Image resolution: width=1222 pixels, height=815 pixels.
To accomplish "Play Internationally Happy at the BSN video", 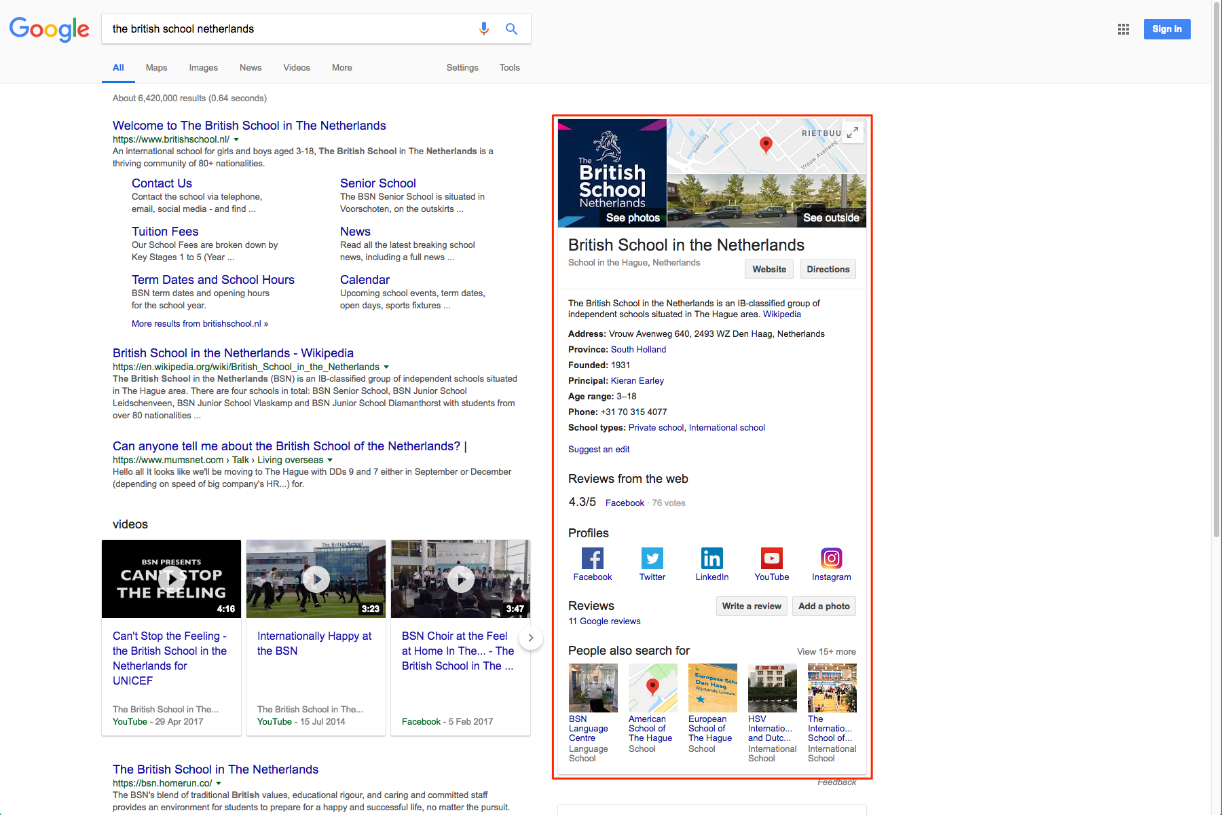I will (x=316, y=579).
